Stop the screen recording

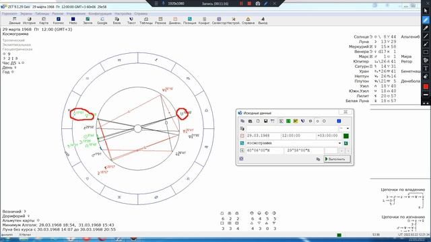click(x=249, y=3)
